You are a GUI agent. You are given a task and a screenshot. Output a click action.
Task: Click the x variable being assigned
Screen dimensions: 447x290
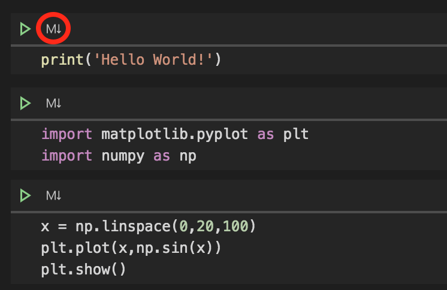45,227
